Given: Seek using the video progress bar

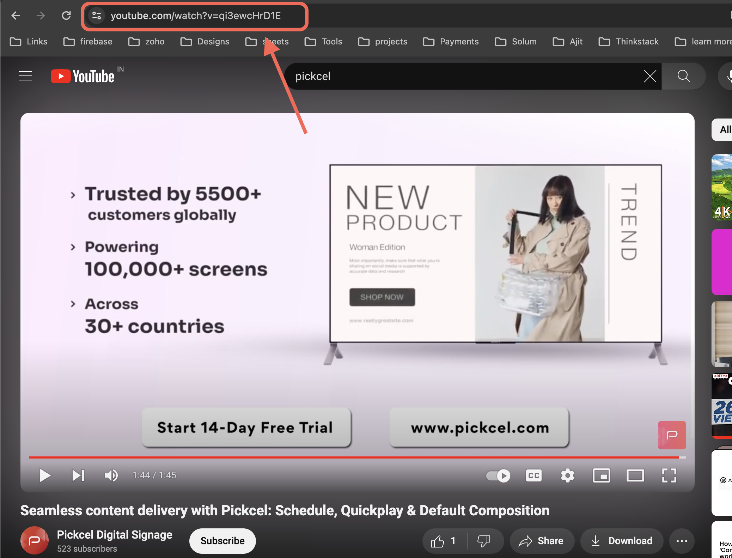Looking at the screenshot, I should (x=353, y=457).
